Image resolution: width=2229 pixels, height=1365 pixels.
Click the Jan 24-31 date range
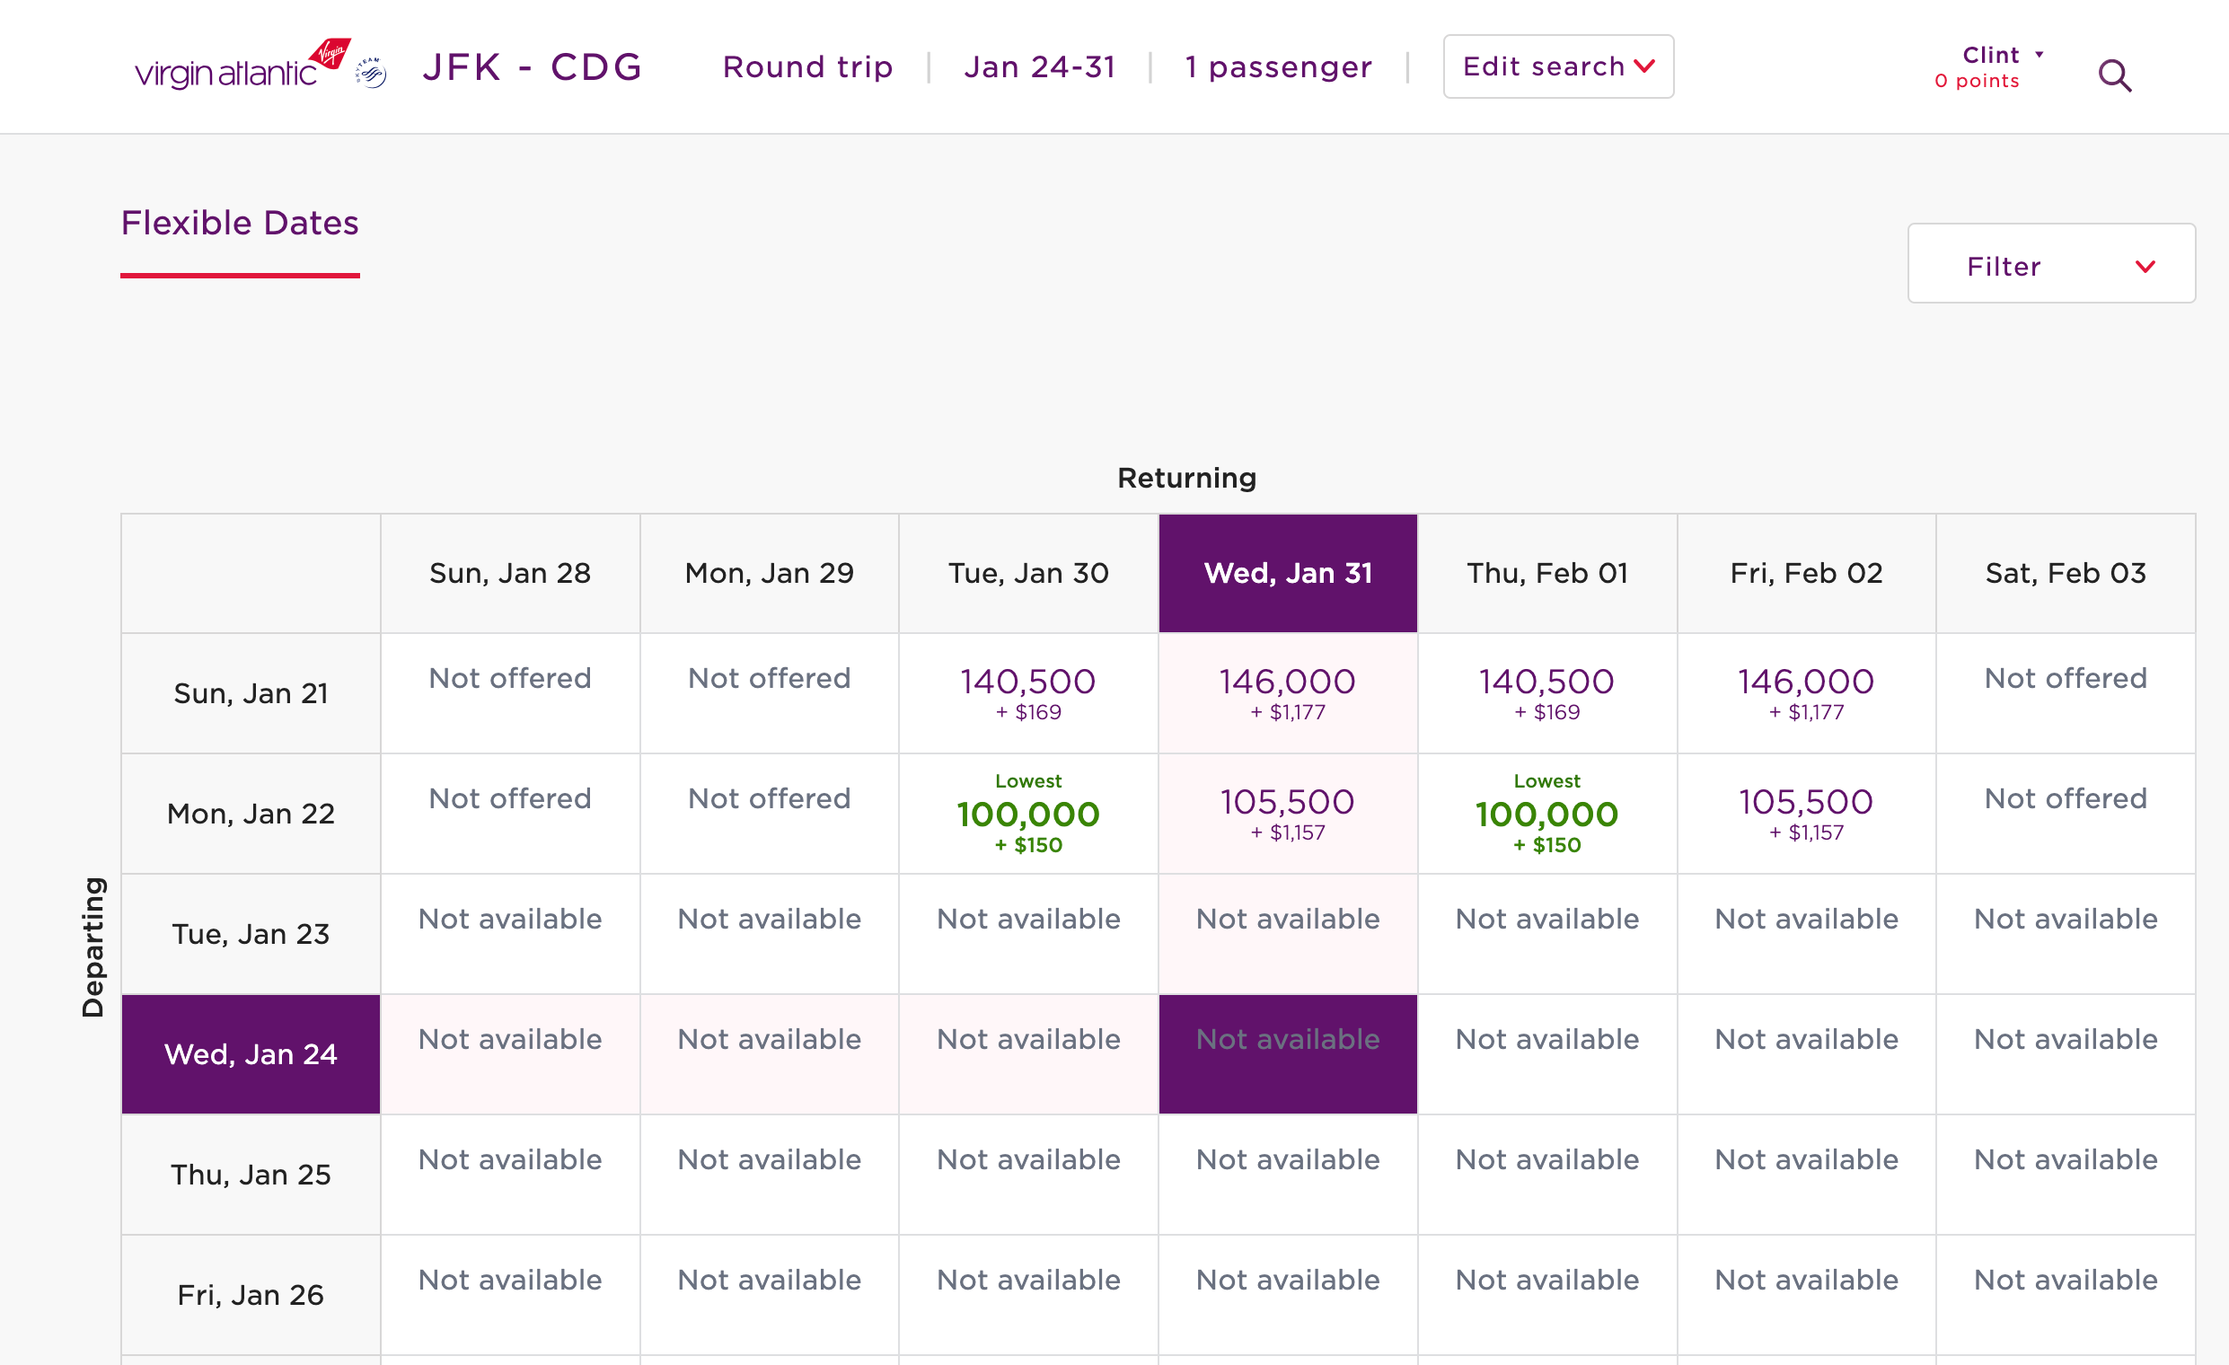(1040, 66)
